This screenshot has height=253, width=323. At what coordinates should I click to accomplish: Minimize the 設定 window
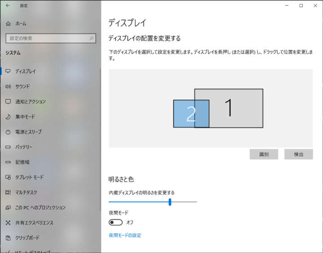287,5
